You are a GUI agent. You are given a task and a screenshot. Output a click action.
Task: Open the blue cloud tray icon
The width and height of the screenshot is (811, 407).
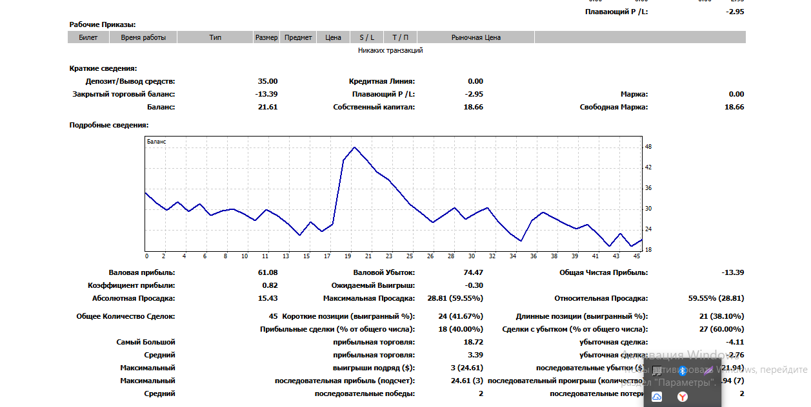point(657,397)
